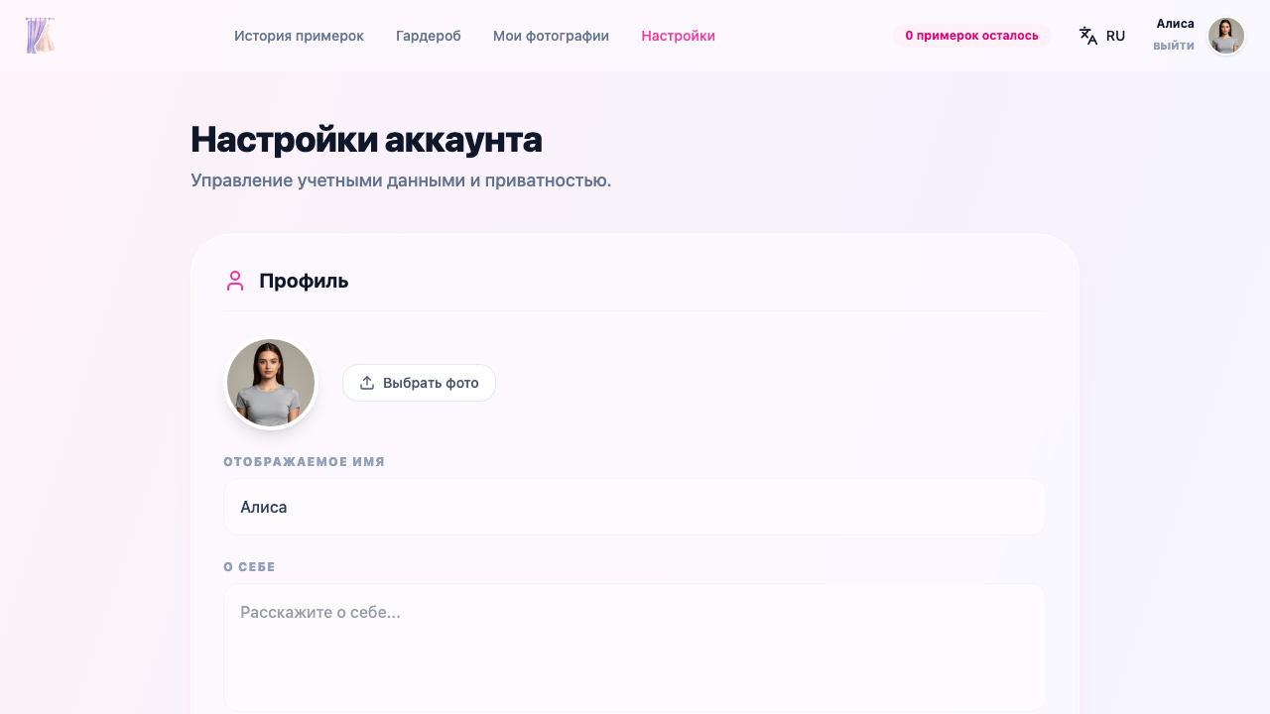The height and width of the screenshot is (714, 1270).
Task: Click the Профиль section header
Action: [x=304, y=281]
